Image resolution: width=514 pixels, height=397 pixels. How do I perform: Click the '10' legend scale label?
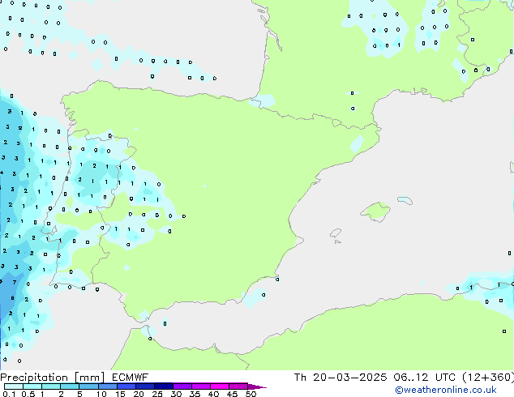101,394
